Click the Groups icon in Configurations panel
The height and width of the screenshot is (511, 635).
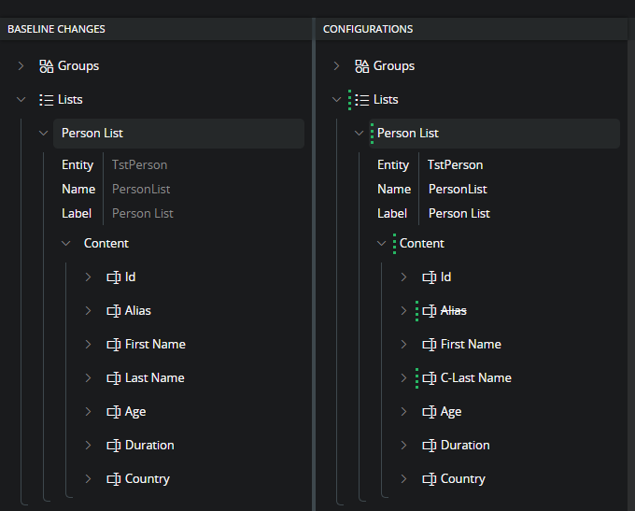(x=362, y=66)
